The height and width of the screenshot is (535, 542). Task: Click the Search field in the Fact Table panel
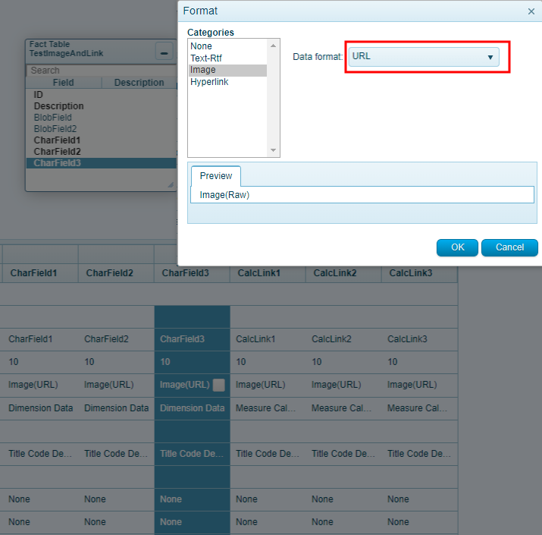pos(99,71)
